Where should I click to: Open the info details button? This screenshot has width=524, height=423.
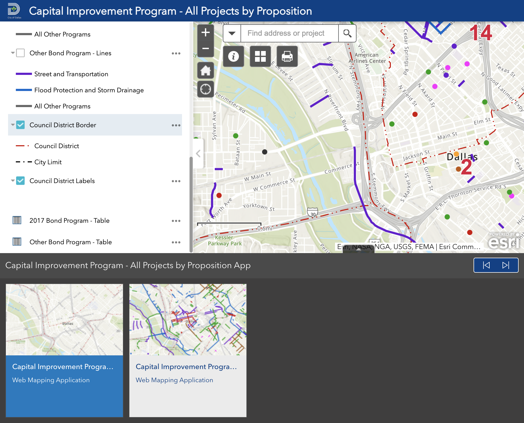[x=234, y=56]
